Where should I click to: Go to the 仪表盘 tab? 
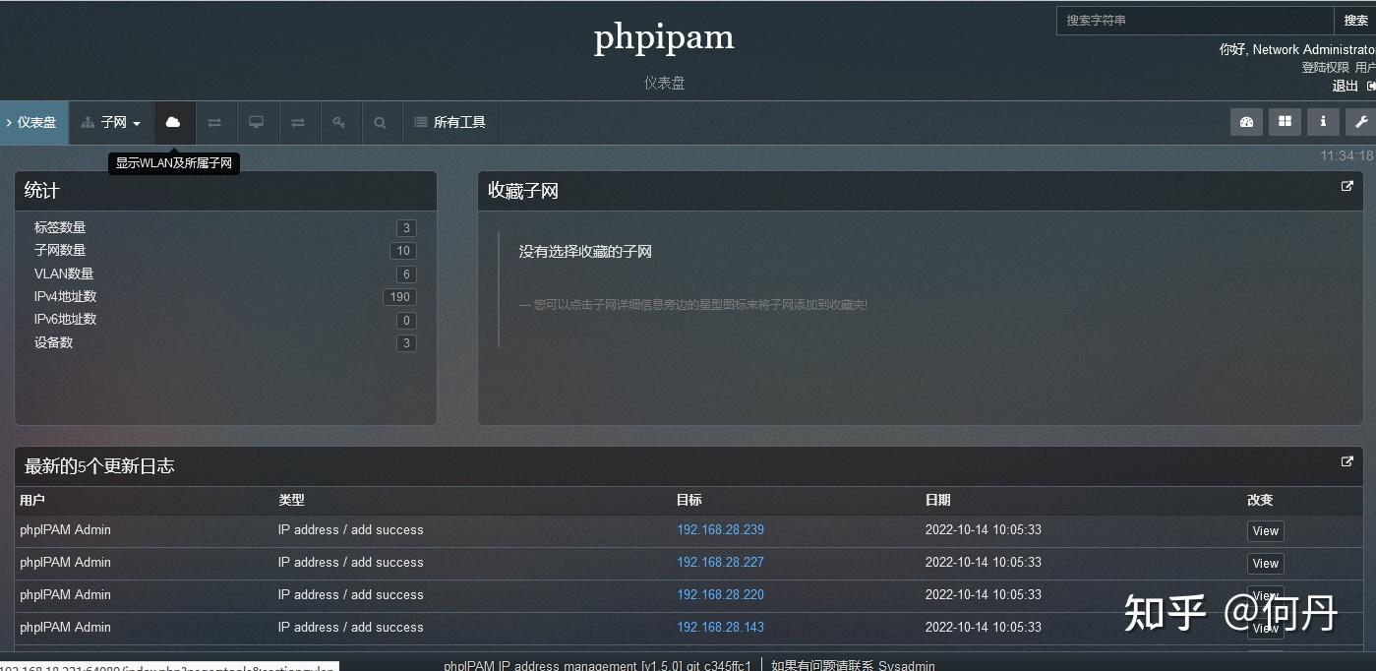(34, 122)
